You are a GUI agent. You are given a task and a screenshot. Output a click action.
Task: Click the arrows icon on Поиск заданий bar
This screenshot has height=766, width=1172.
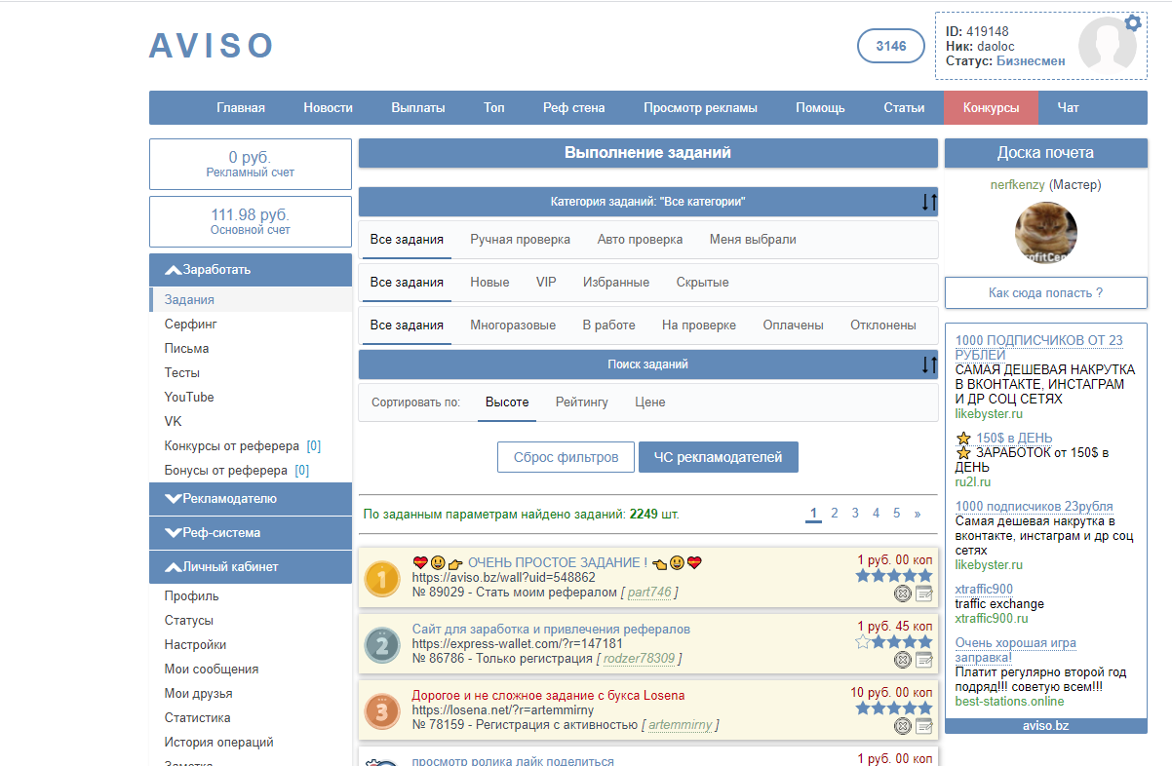click(928, 364)
